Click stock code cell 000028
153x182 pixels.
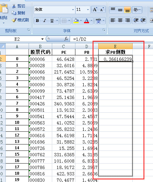tap(40, 65)
